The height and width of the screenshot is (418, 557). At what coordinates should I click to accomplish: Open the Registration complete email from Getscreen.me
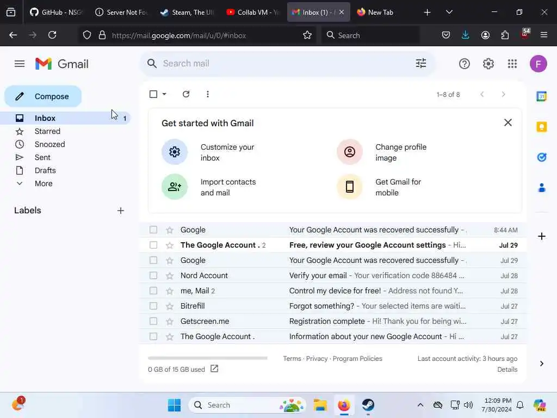click(332, 321)
